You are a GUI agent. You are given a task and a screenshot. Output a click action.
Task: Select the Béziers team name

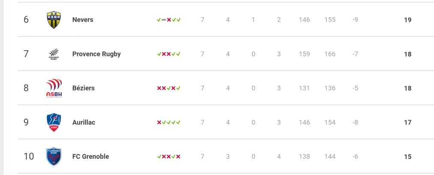click(84, 88)
